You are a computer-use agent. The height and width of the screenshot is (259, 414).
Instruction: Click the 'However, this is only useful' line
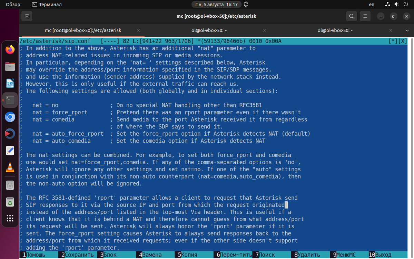click(129, 84)
